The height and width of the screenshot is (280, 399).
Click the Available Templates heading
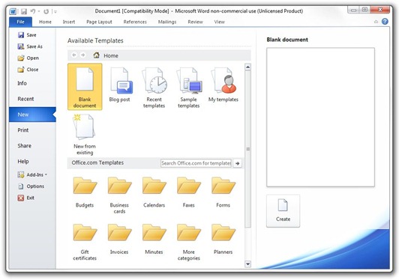coord(95,40)
